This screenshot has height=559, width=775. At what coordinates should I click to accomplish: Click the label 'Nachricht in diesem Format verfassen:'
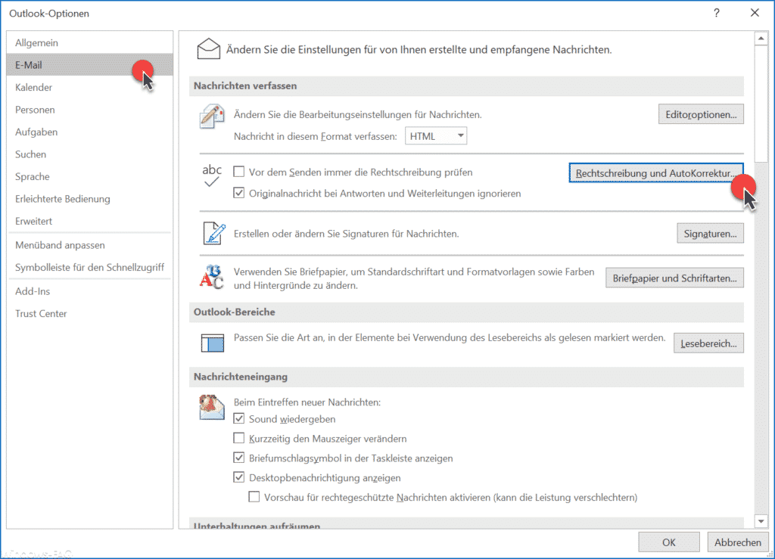pos(316,136)
